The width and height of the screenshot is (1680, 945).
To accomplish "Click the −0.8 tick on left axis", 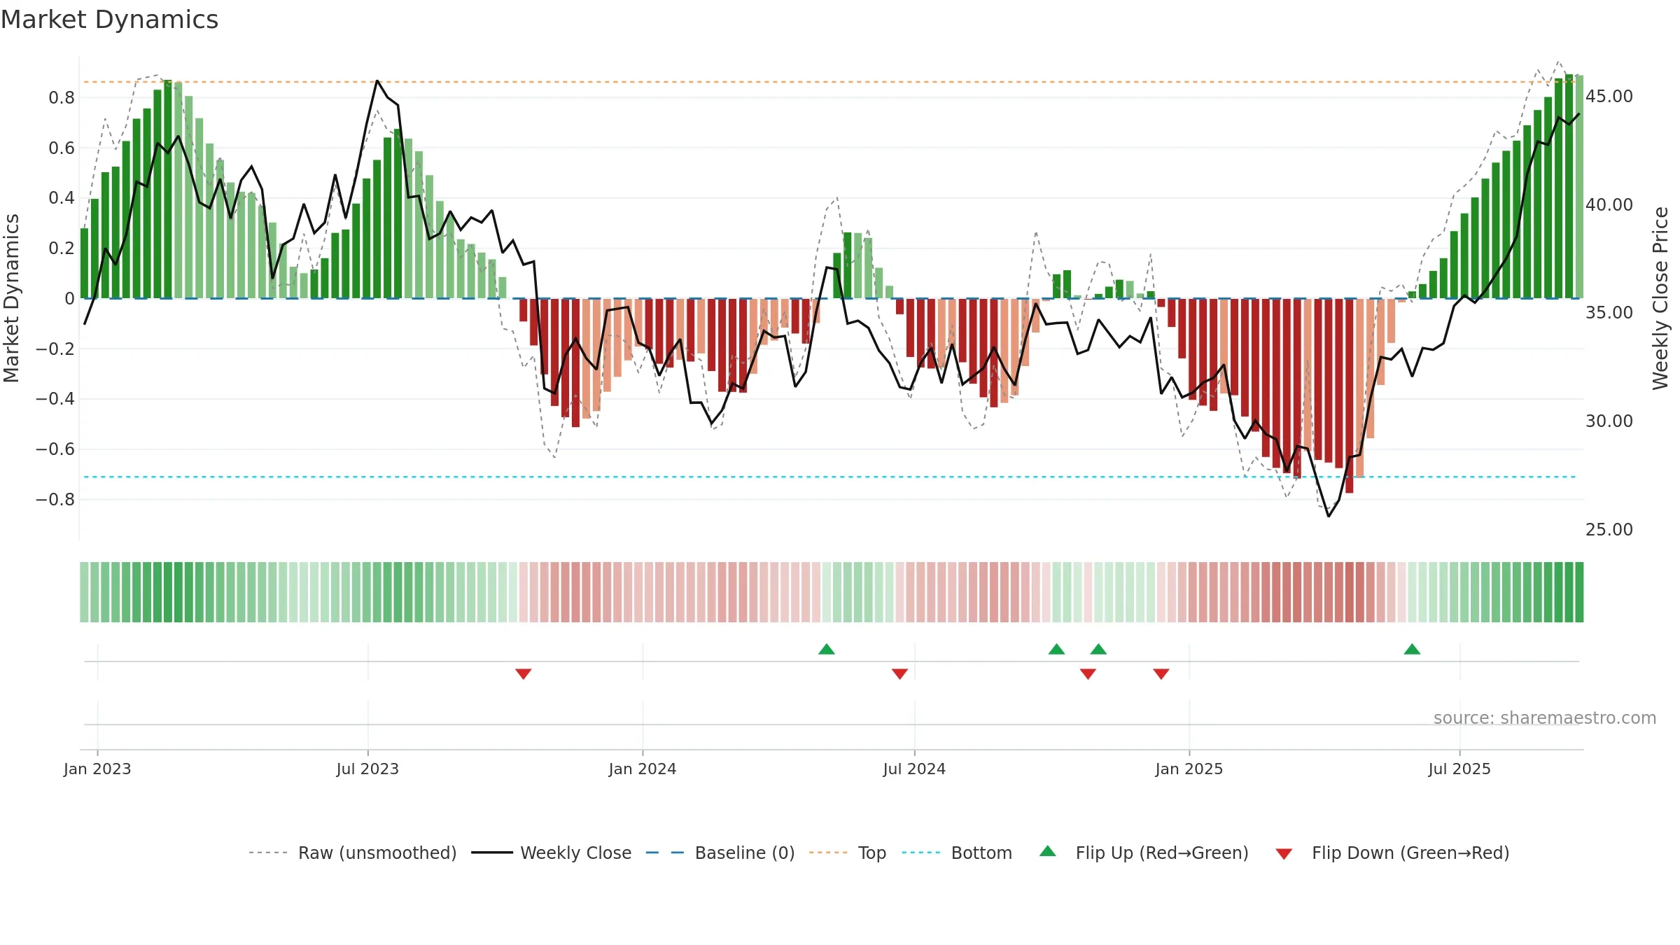I will [x=55, y=499].
